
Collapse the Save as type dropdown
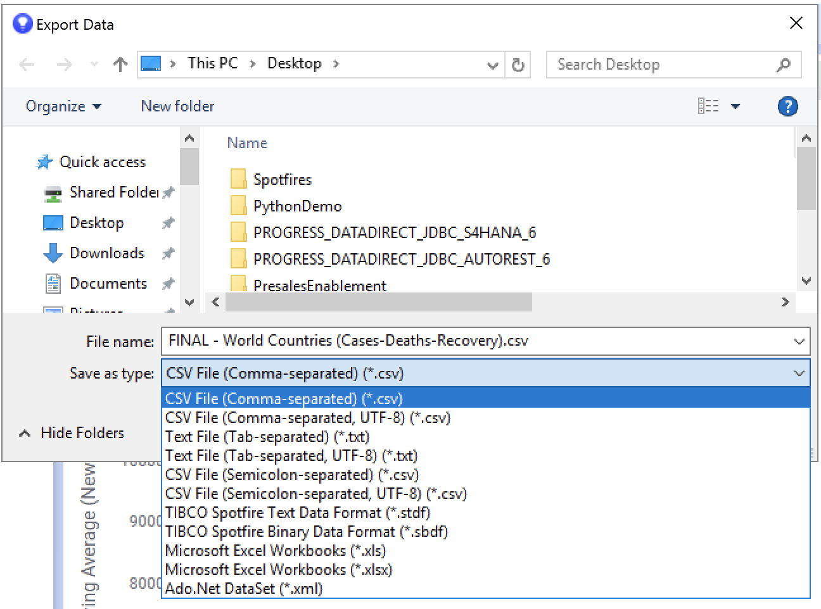click(x=799, y=374)
